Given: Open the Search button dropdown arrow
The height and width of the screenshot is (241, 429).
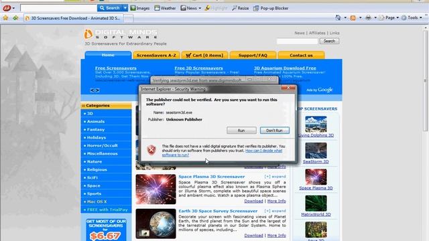Looking at the screenshot, I should 125,8.
